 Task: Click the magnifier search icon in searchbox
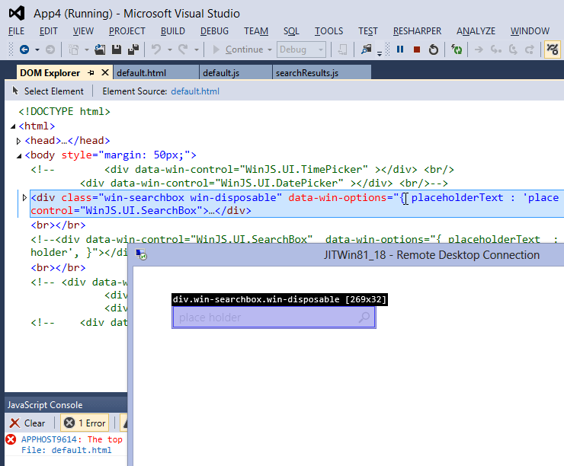click(364, 318)
